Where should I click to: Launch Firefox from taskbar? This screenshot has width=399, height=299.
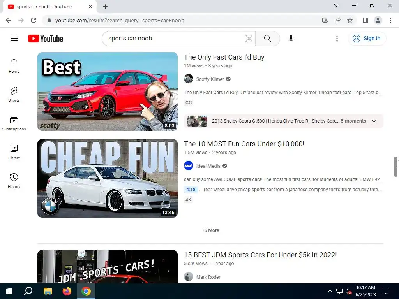point(67,291)
